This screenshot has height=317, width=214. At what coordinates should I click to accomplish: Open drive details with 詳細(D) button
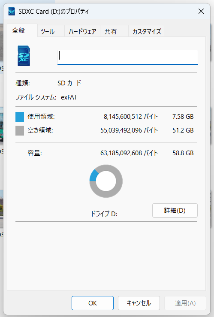(175, 211)
